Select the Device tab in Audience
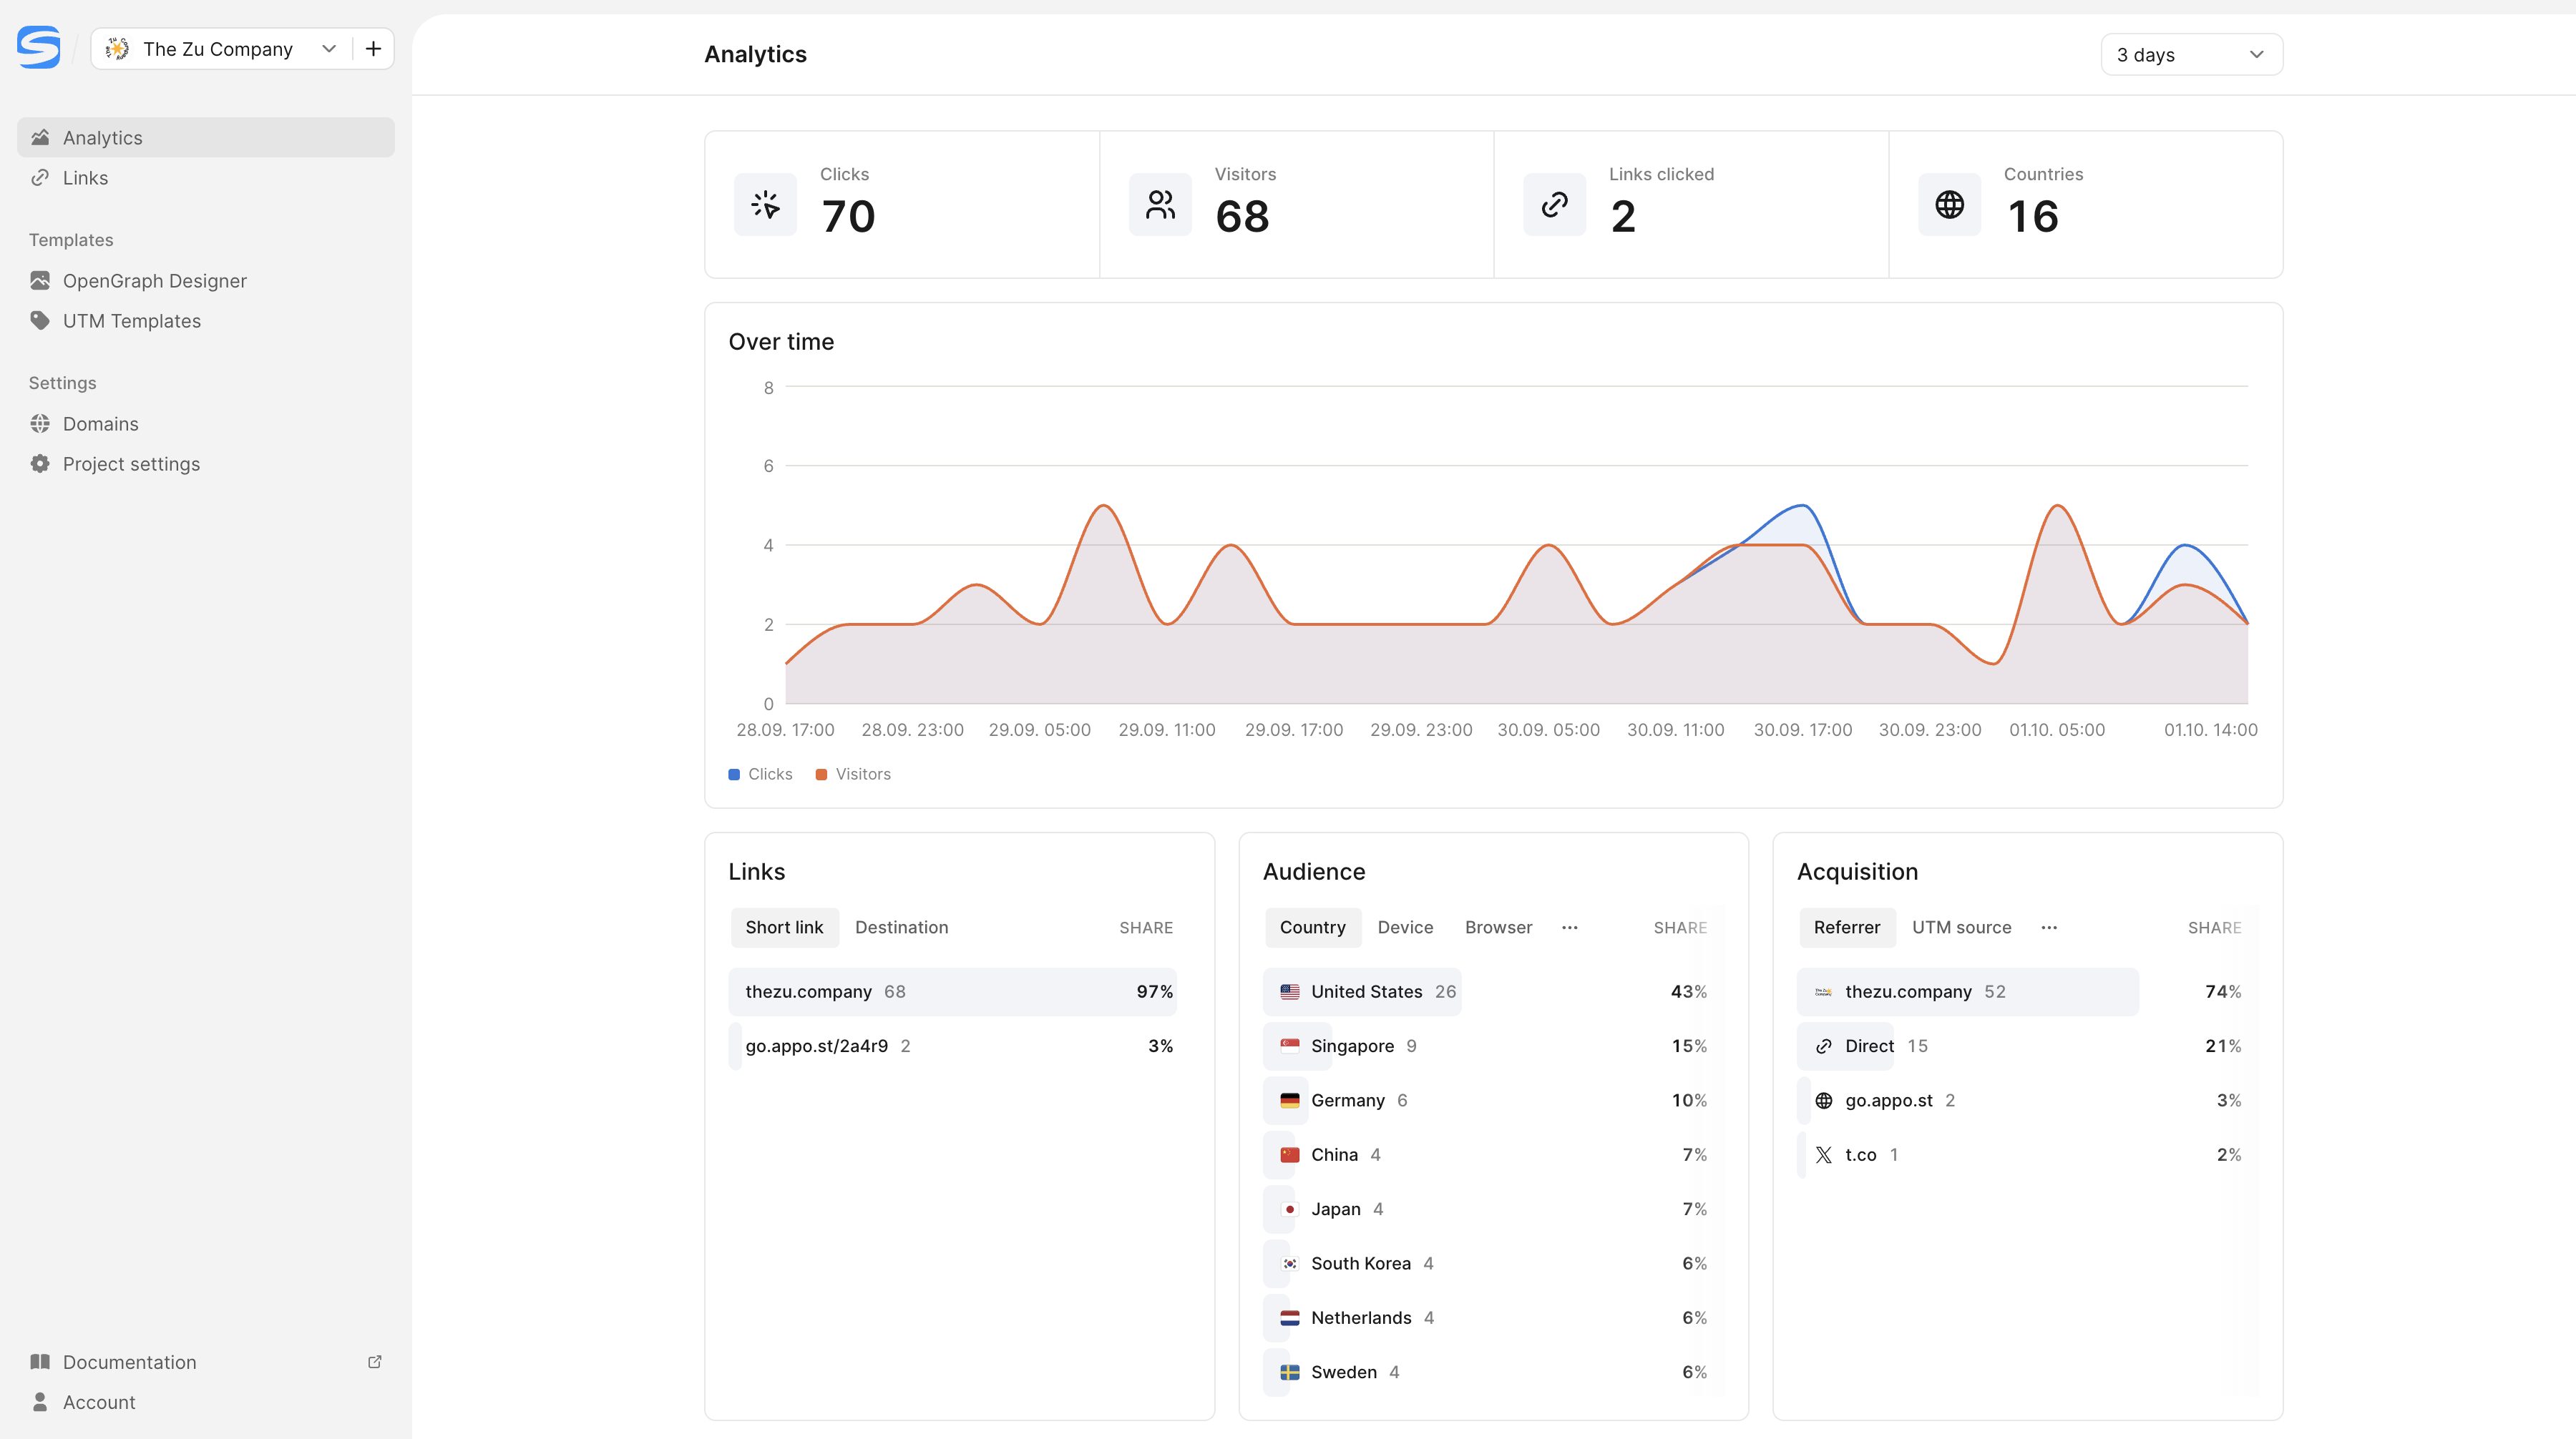The image size is (2576, 1439). pyautogui.click(x=1405, y=928)
